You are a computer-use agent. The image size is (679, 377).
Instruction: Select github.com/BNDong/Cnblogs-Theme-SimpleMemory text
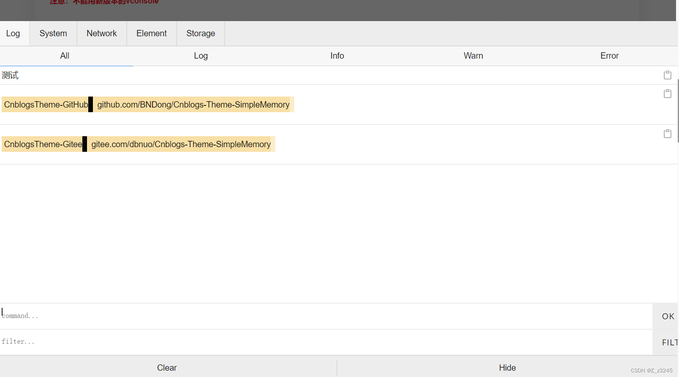[193, 105]
